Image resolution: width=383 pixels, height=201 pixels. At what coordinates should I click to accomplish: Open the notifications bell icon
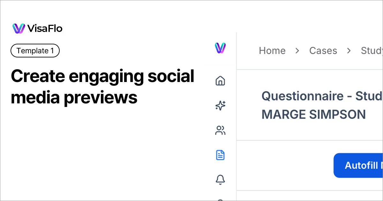(x=220, y=180)
